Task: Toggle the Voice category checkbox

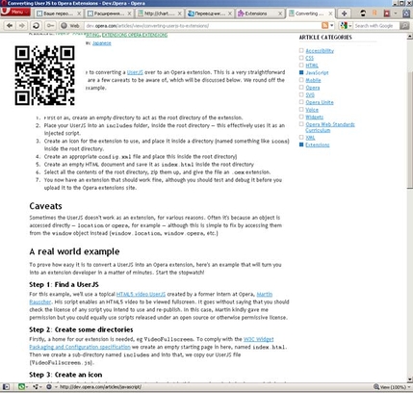Action: (301, 109)
